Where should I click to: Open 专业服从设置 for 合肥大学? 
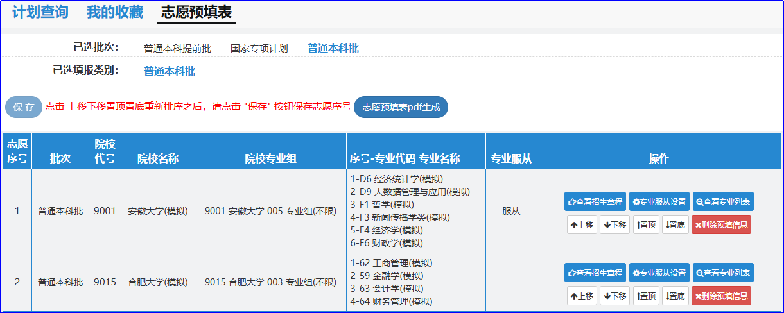coord(659,273)
